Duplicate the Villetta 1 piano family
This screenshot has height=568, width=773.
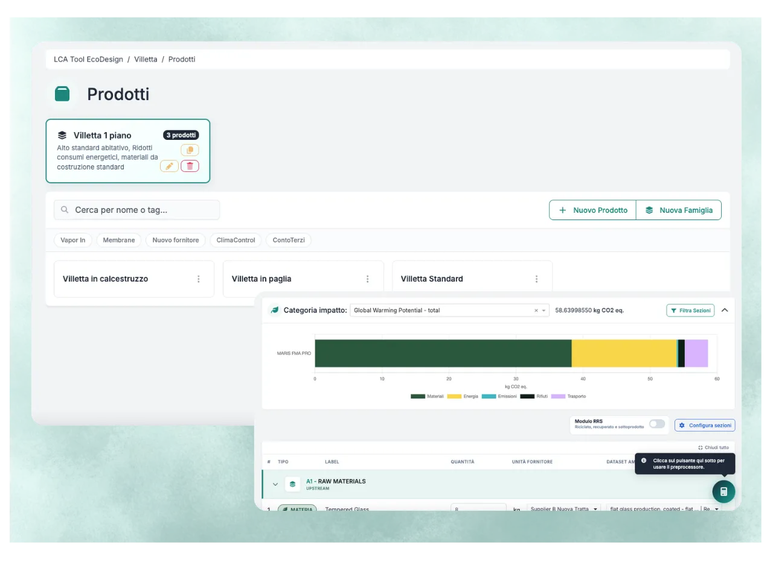[190, 150]
